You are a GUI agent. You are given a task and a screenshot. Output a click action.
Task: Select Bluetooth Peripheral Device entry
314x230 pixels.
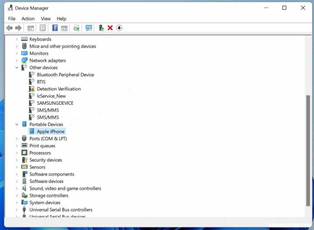[66, 75]
